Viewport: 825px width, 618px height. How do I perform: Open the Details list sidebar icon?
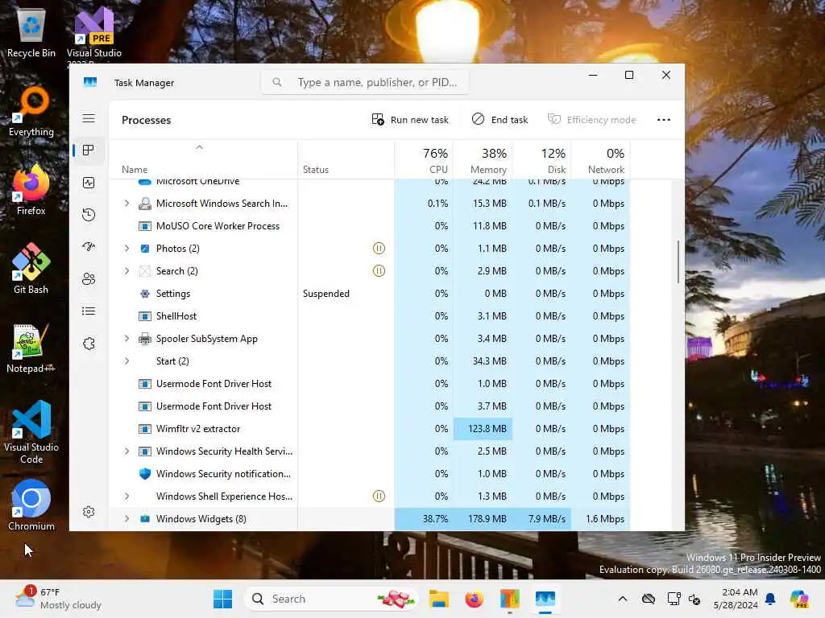(89, 311)
